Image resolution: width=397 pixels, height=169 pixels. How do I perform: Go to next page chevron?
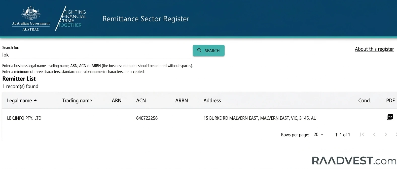point(386,135)
